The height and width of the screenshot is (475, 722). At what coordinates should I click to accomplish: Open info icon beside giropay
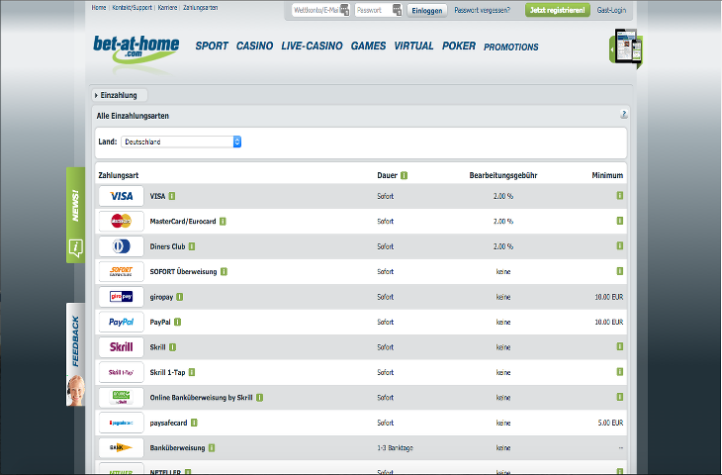[180, 297]
